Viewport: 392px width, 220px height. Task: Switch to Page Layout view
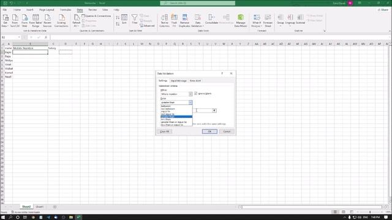click(x=343, y=212)
